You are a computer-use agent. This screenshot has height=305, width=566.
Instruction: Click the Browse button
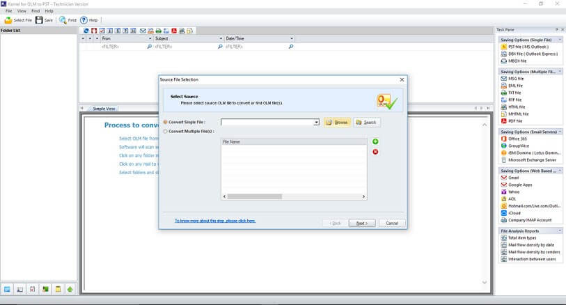point(337,123)
